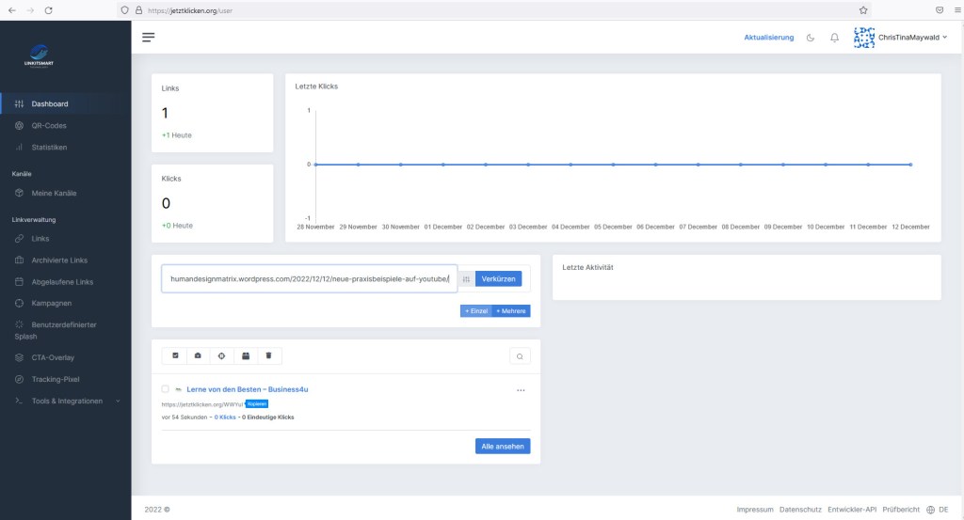
Task: Click the notification bell icon
Action: click(x=834, y=38)
